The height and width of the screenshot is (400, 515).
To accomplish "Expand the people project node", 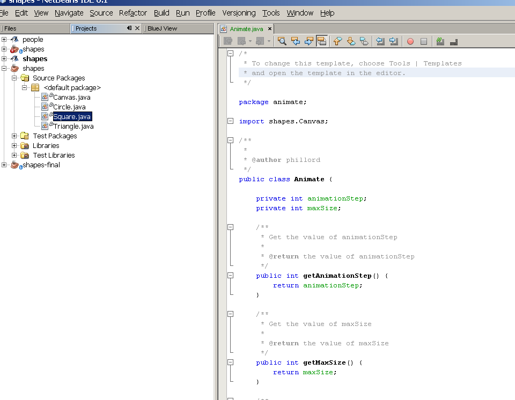I will click(4, 39).
